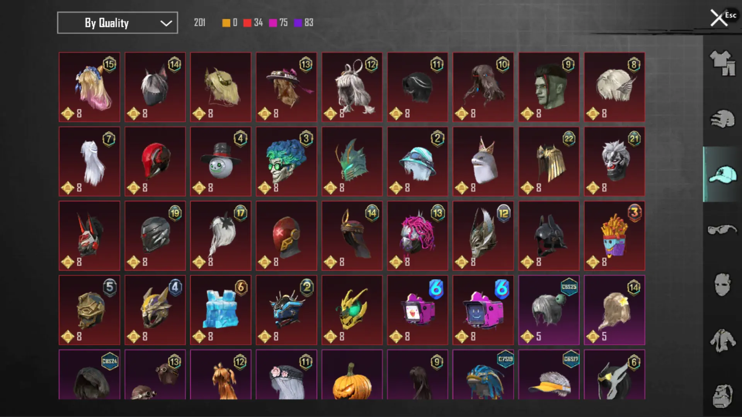Choose the ice block helmet item
The height and width of the screenshot is (417, 742).
pos(221,310)
